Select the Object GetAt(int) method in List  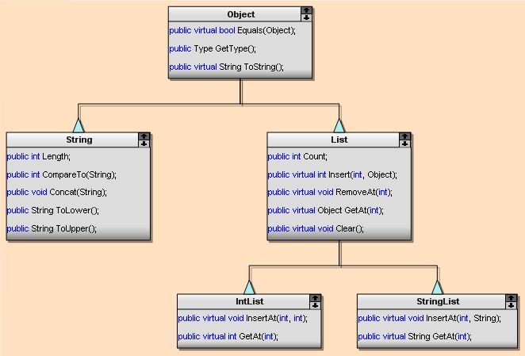pyautogui.click(x=326, y=210)
